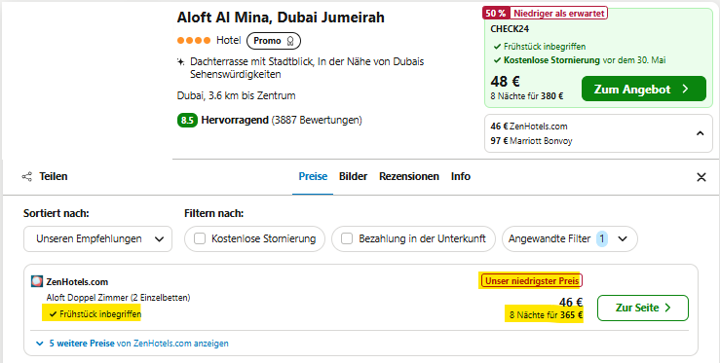Screen dimensions: 720x363
Task: Click the ZenHotels.com logo icon
Action: pos(37,281)
